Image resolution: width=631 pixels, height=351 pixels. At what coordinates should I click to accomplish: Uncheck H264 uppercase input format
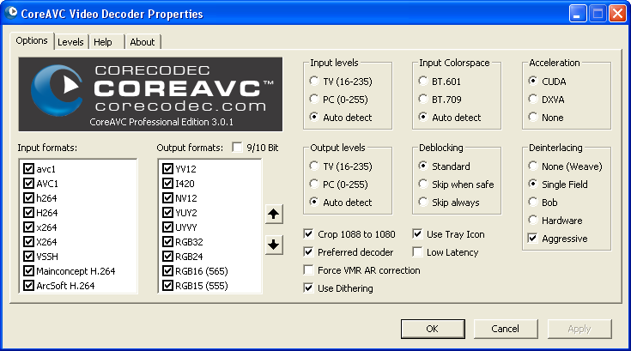(x=28, y=213)
